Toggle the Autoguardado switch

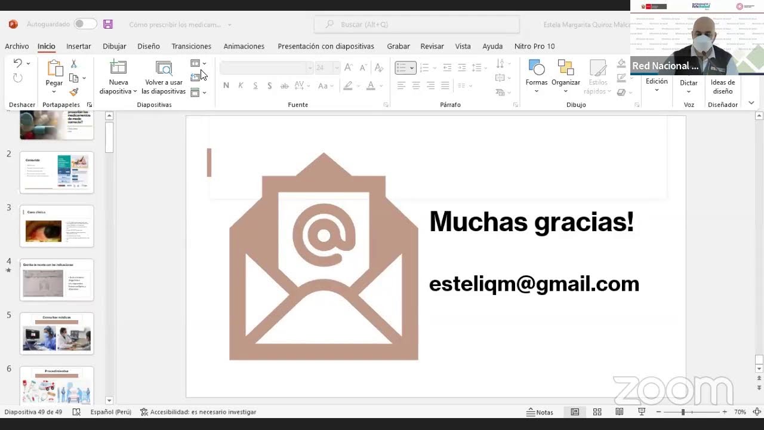(x=85, y=24)
